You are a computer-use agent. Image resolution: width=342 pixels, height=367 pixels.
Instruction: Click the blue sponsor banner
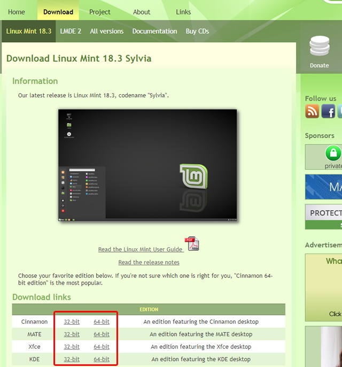coord(323,187)
